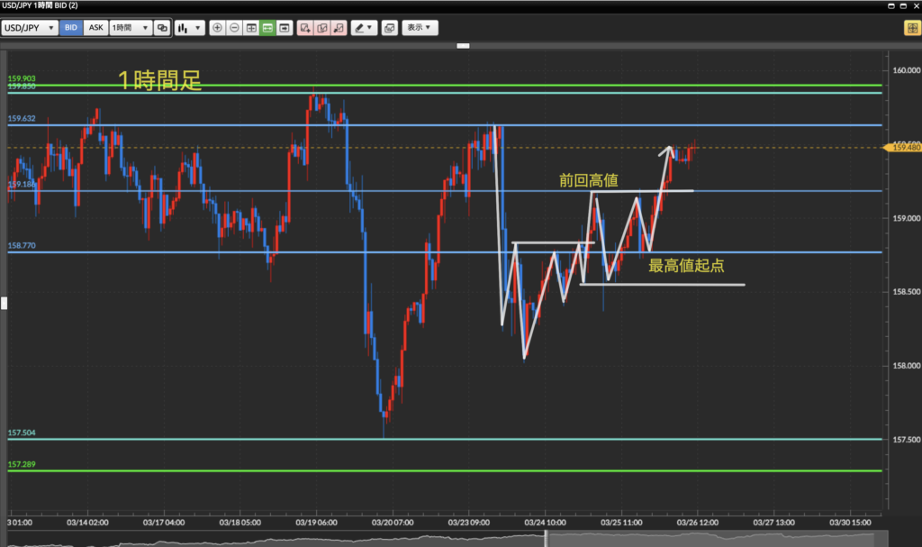This screenshot has width=922, height=547.
Task: Click the scroll-to-latest candle icon
Action: point(285,28)
